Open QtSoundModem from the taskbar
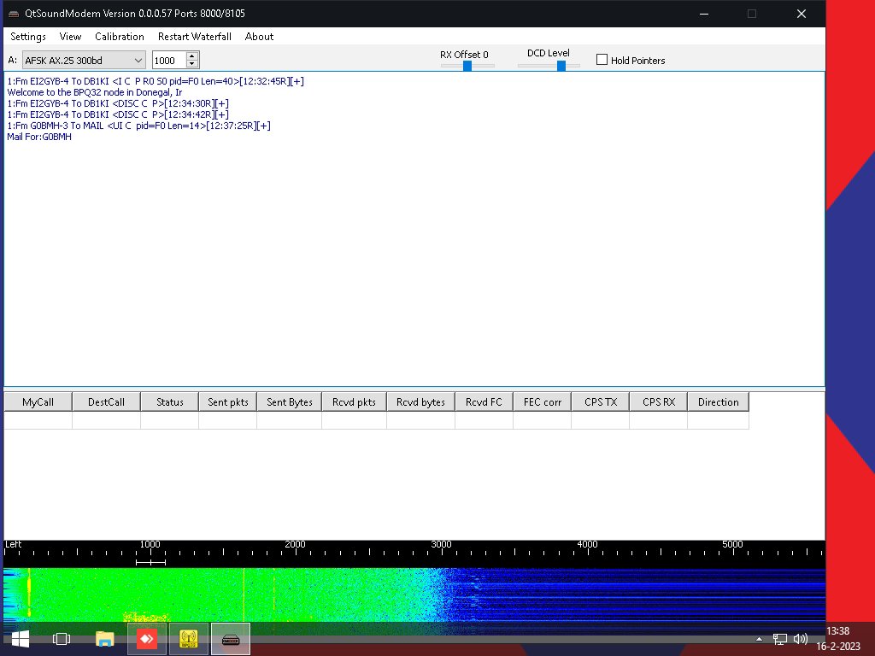Image resolution: width=875 pixels, height=656 pixels. click(230, 638)
